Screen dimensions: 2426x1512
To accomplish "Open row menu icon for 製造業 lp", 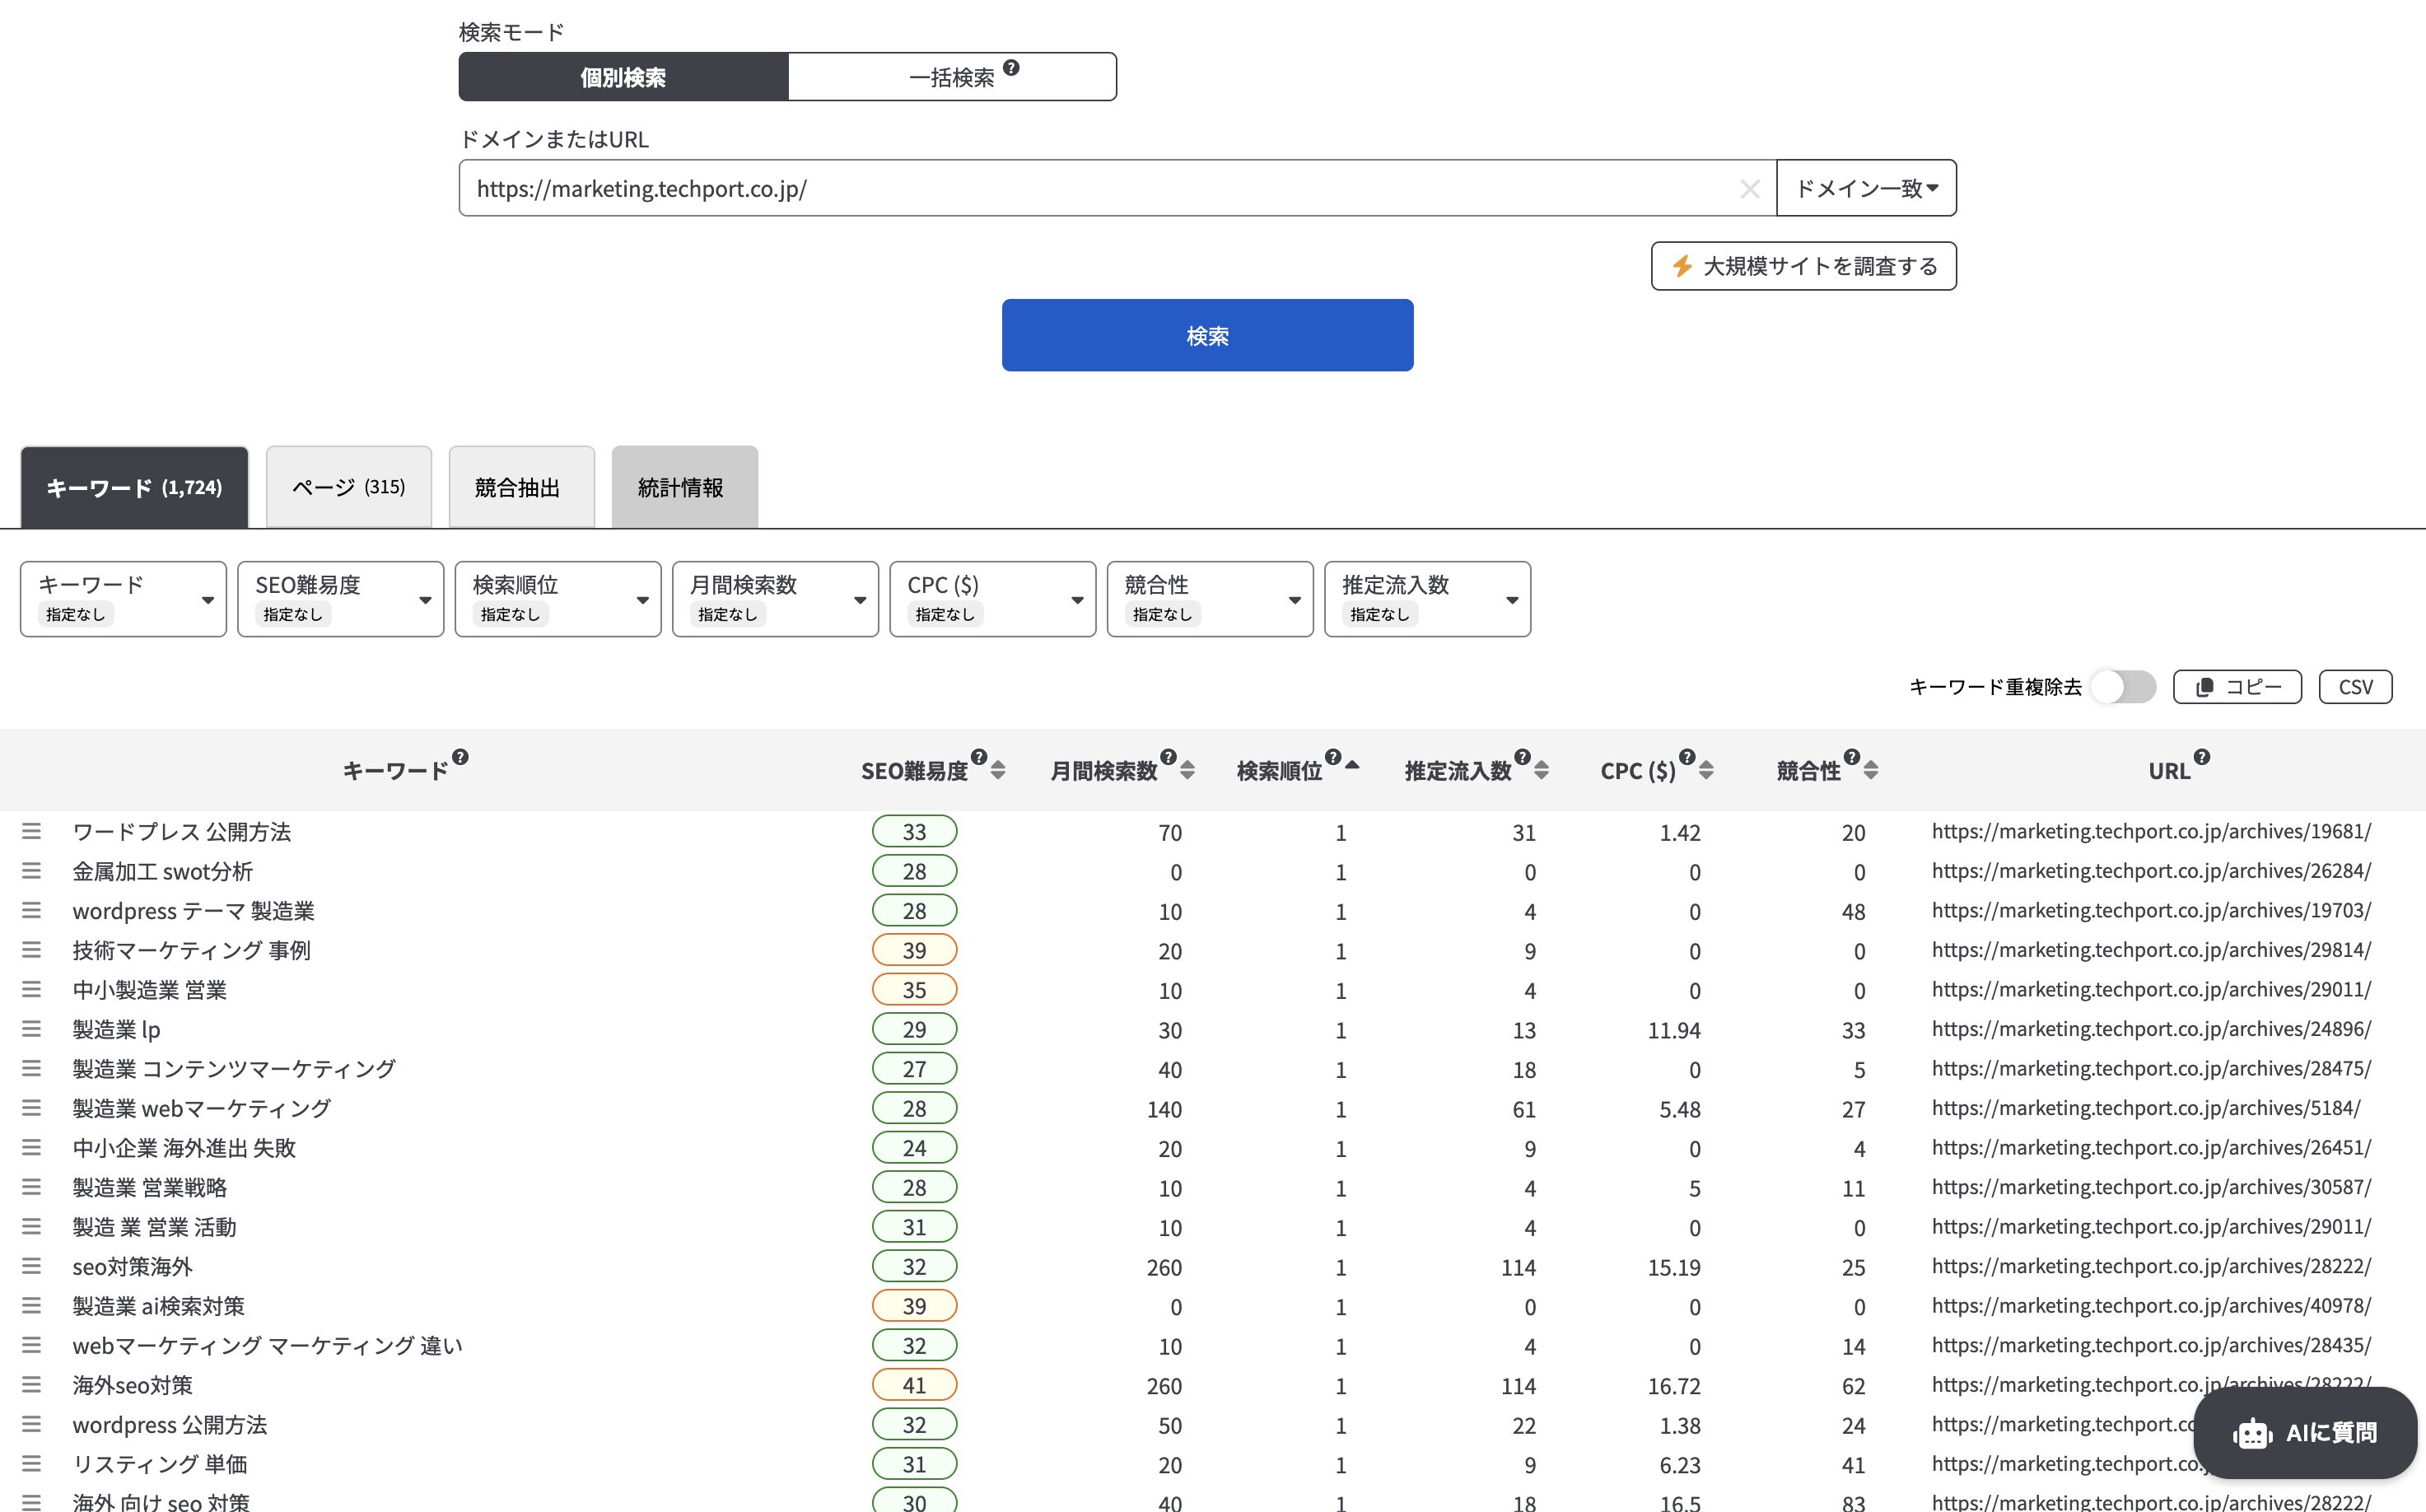I will tap(32, 1029).
